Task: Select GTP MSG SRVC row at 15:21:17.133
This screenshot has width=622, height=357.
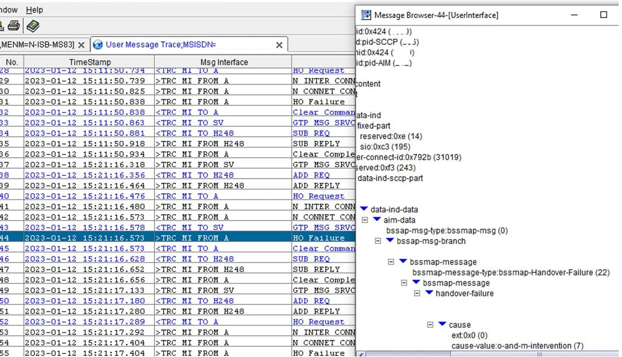Action: pos(177,290)
